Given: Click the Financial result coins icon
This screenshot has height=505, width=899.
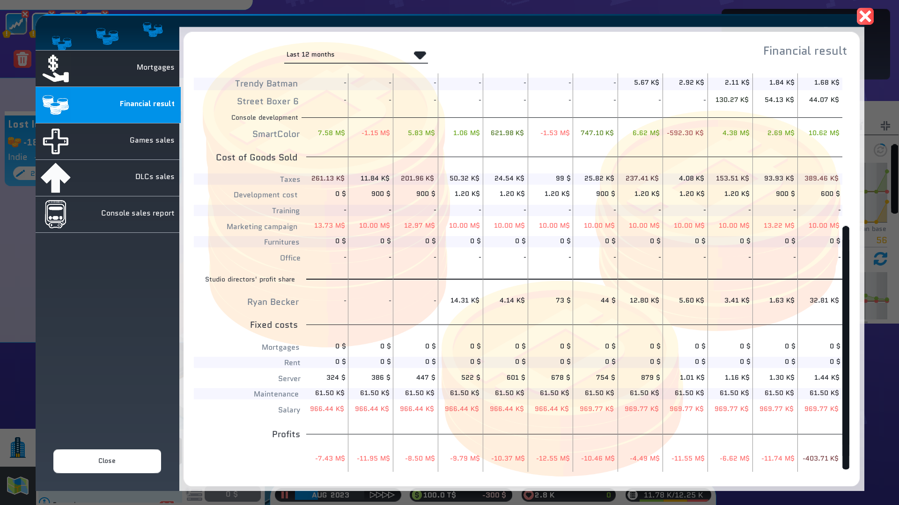Looking at the screenshot, I should pos(55,104).
